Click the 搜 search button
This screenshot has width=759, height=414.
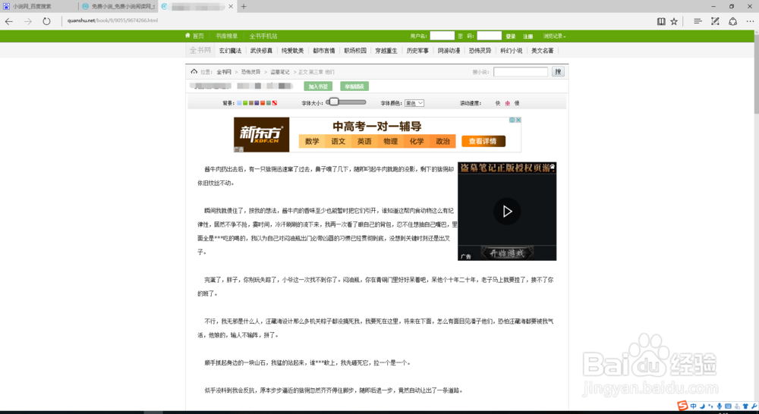click(x=558, y=71)
